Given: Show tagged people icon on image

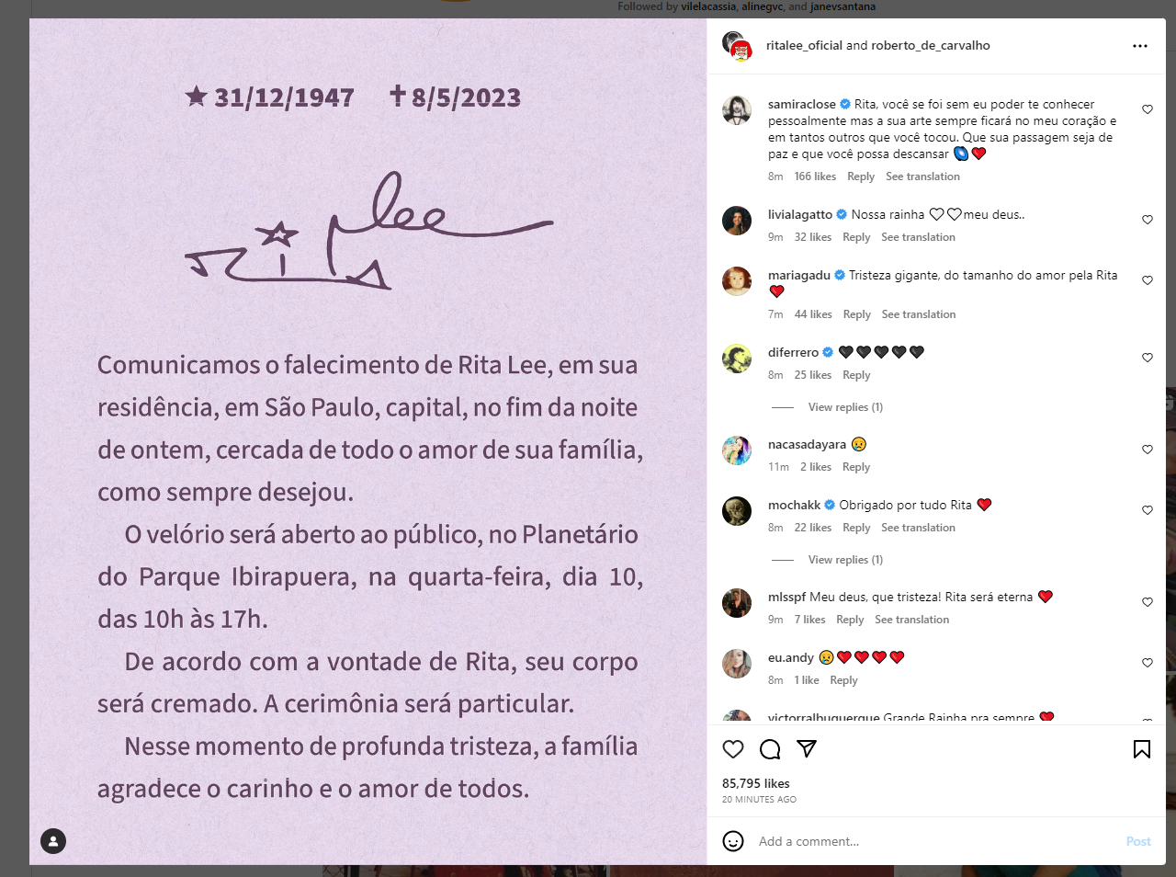Looking at the screenshot, I should [53, 841].
